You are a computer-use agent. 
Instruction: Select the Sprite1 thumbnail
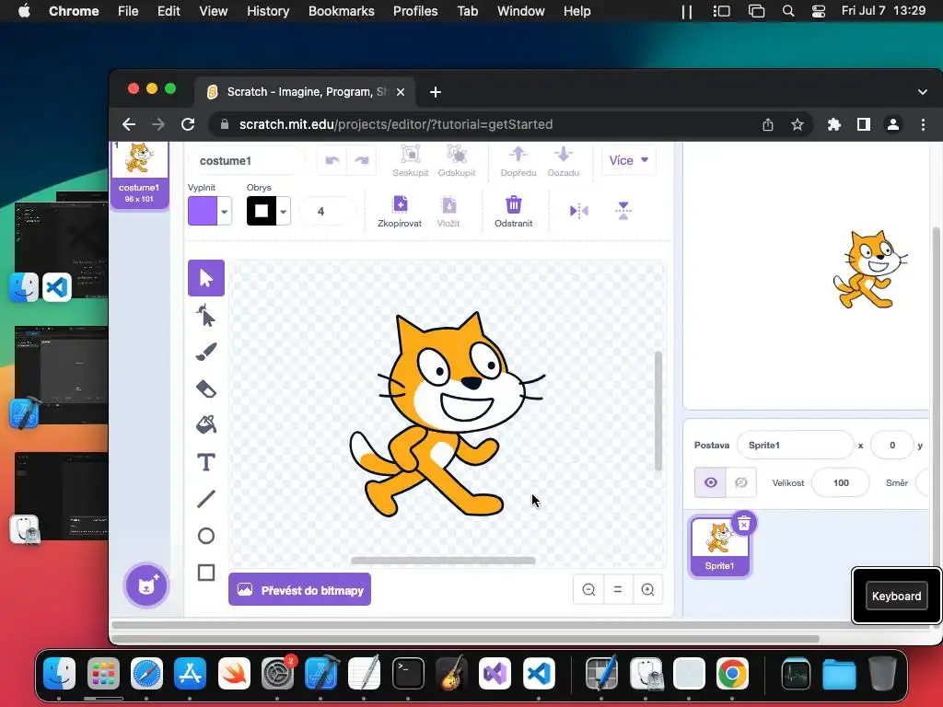pos(720,547)
